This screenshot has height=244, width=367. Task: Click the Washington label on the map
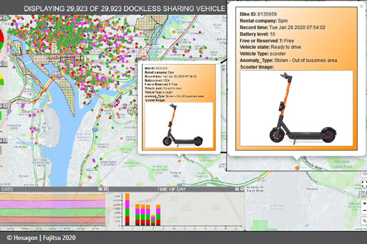[61, 58]
